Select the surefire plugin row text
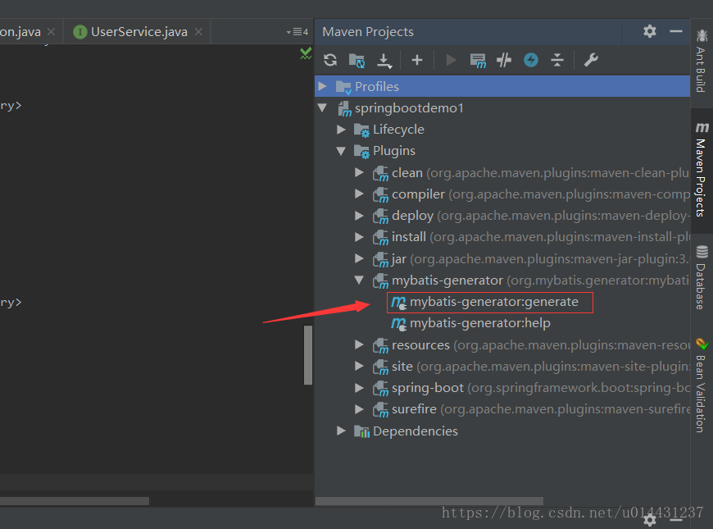 coord(541,408)
